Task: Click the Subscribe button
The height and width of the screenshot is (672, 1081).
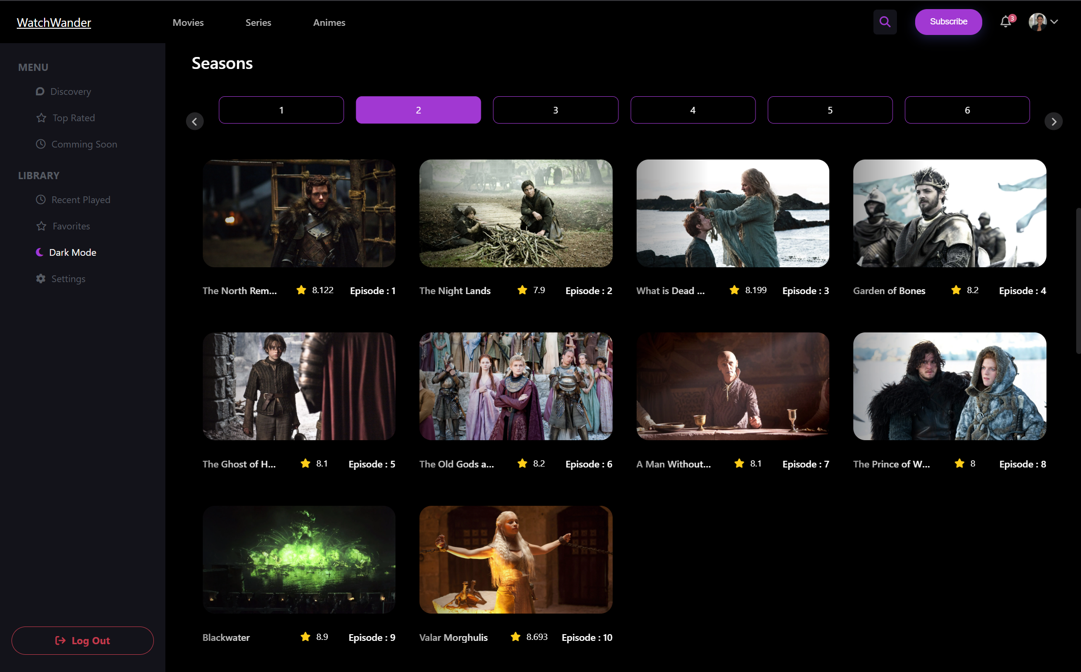Action: point(948,22)
